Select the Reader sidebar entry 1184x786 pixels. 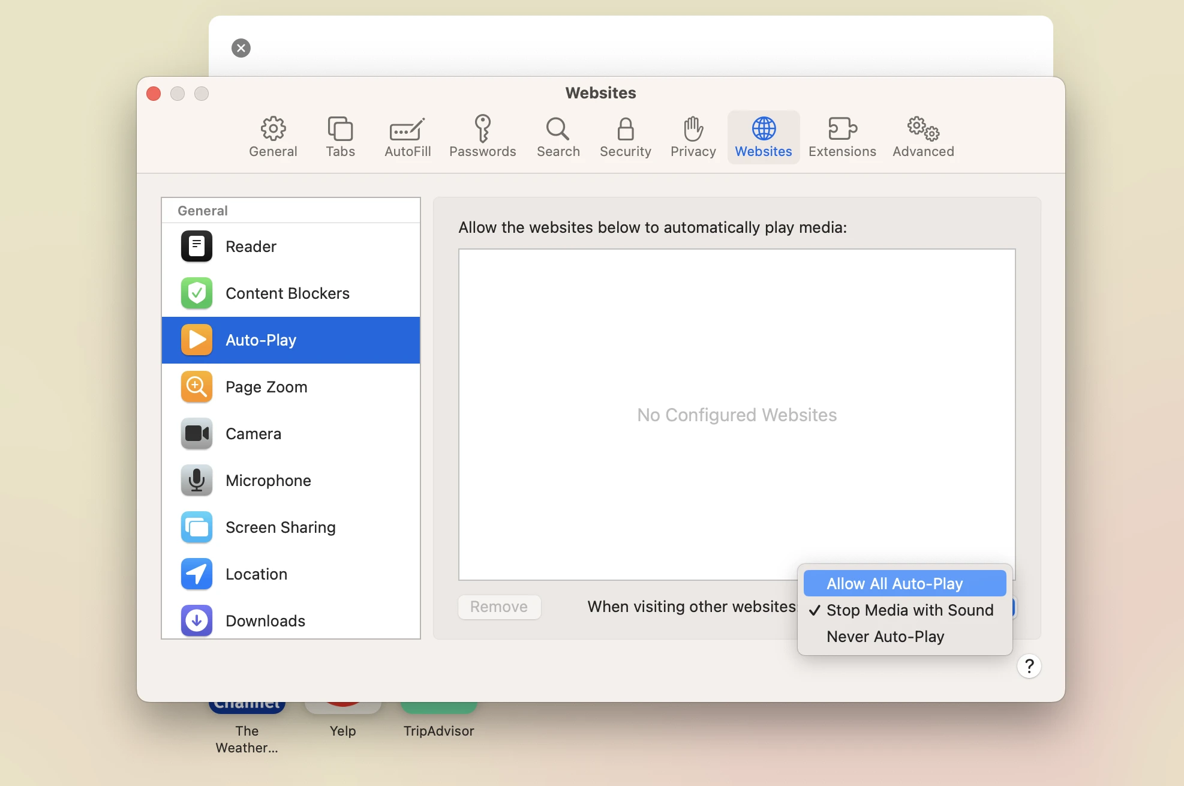(251, 247)
